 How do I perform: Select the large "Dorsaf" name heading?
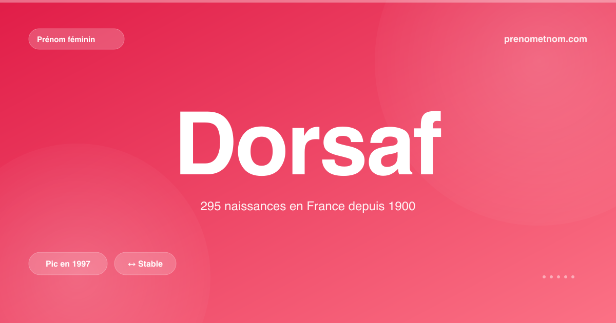(309, 143)
